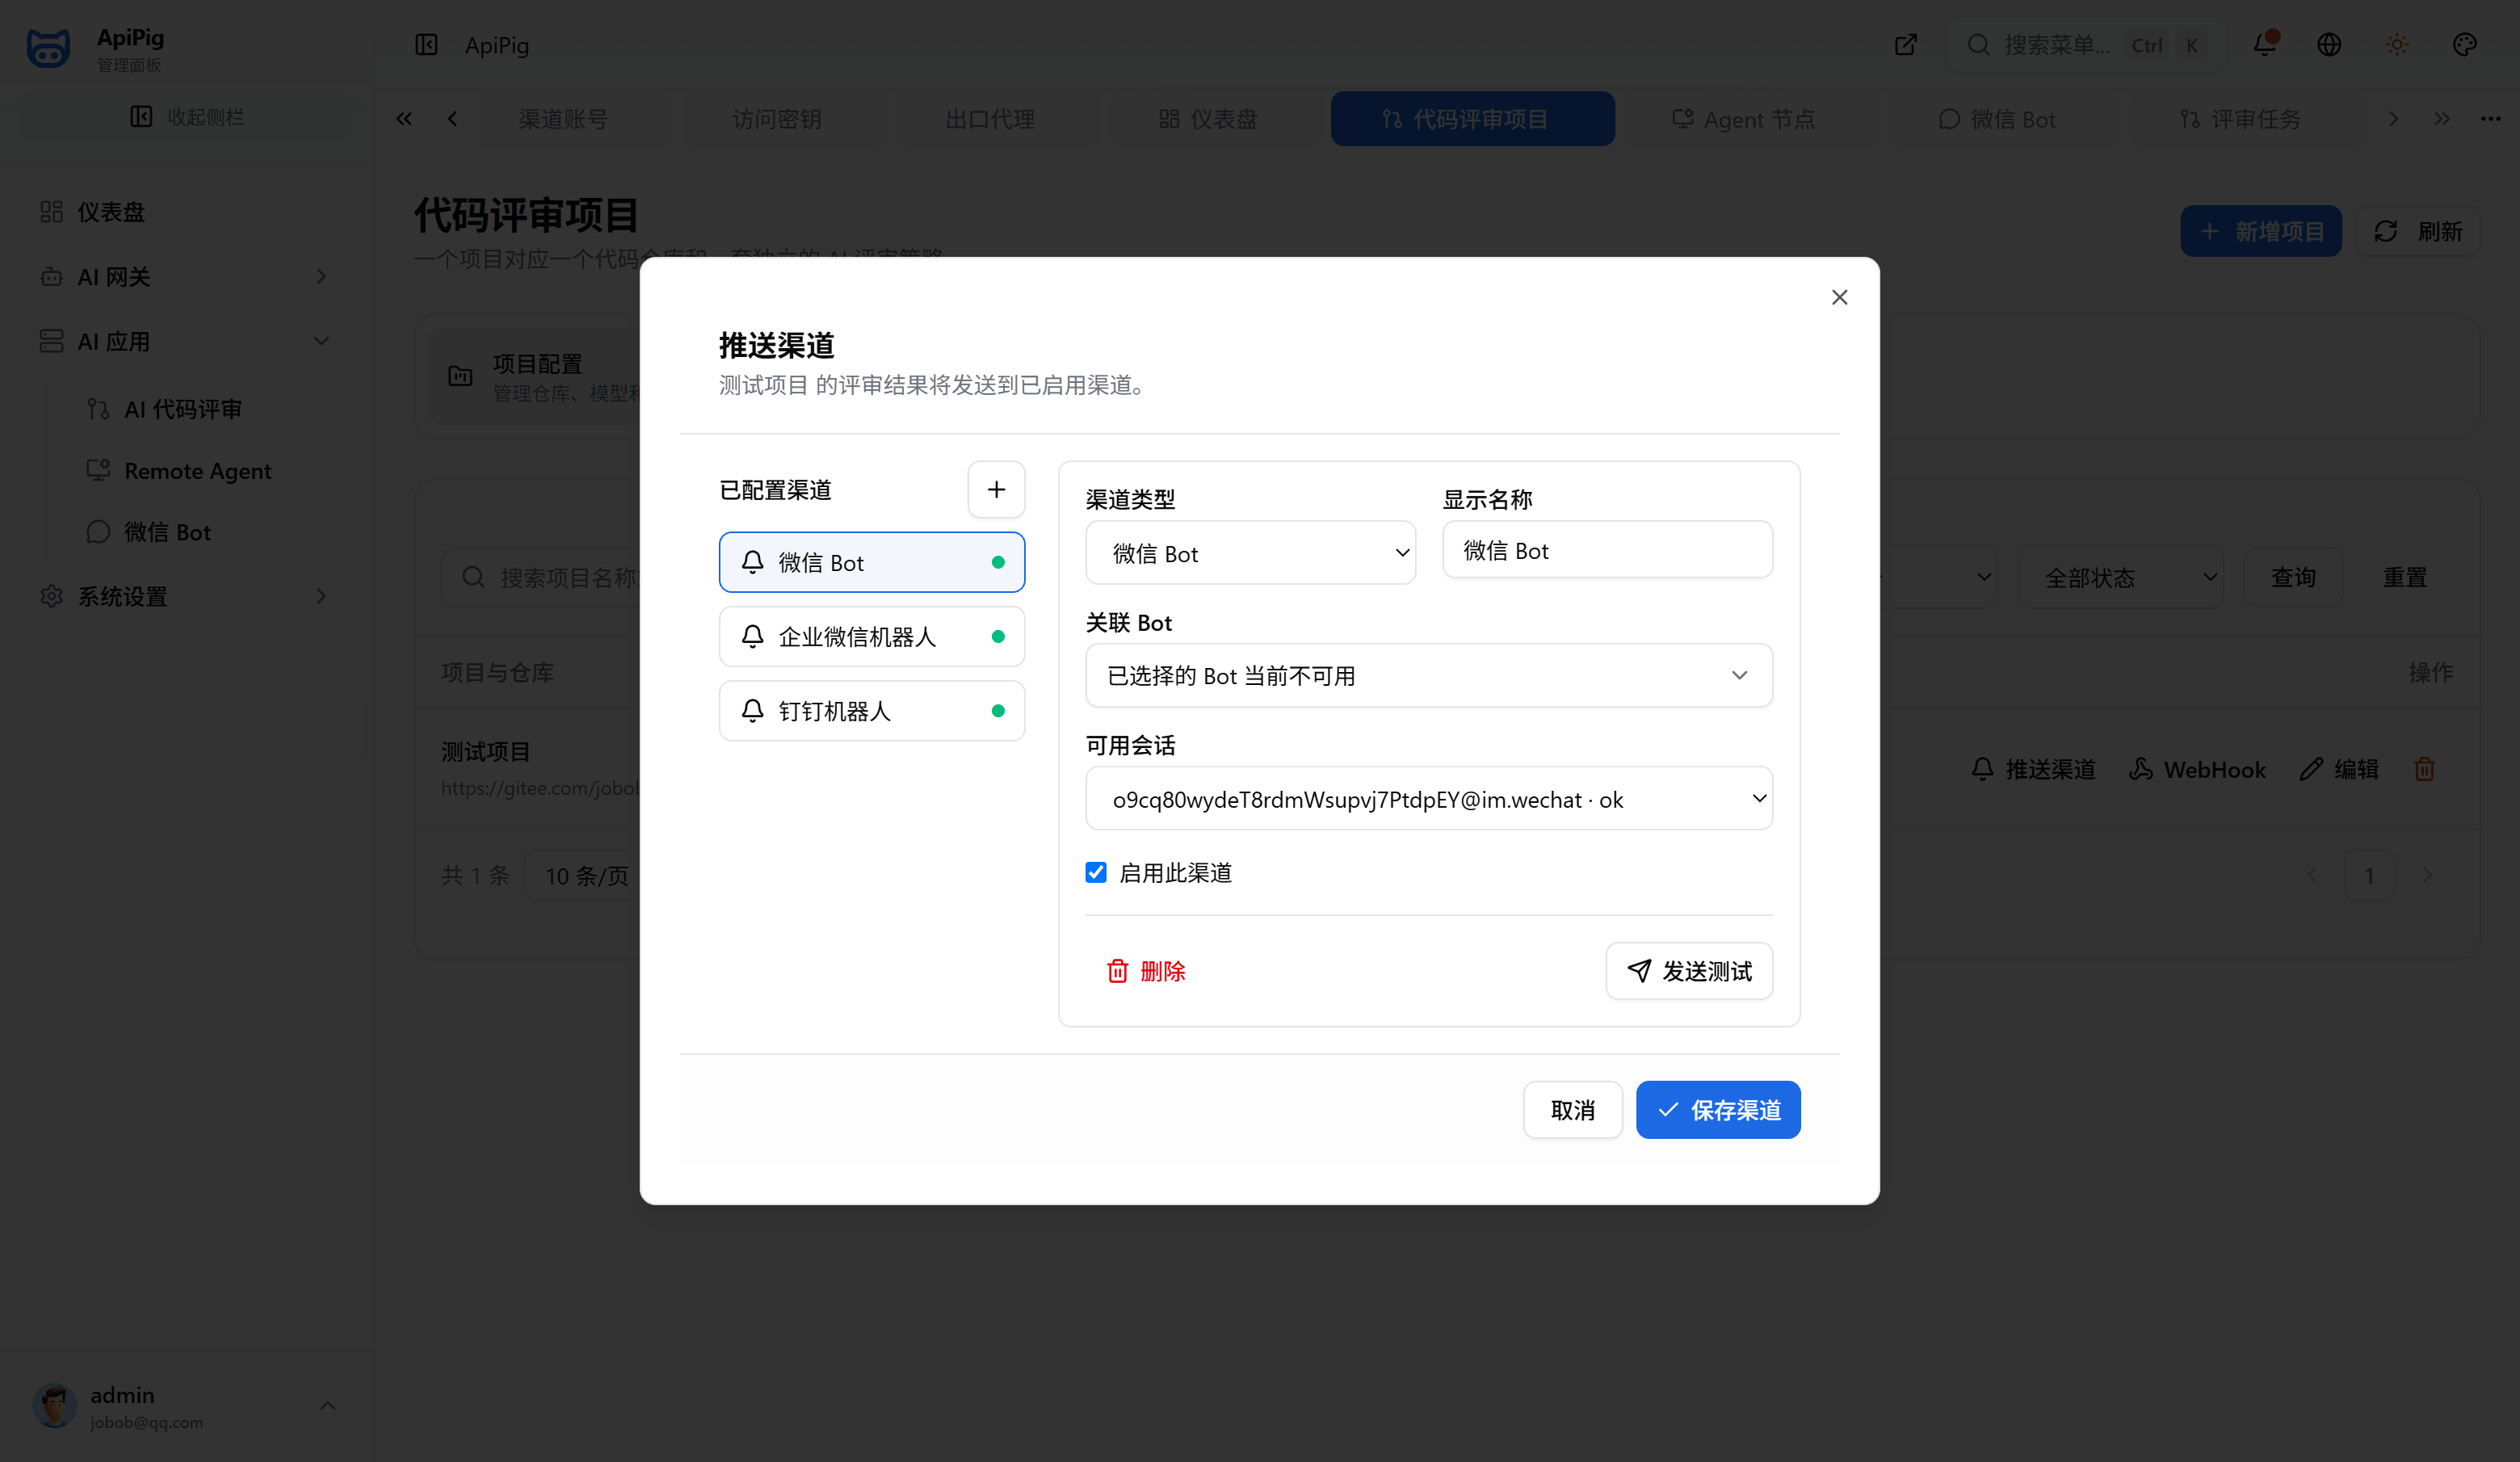Click 取消 to cancel the dialog
Viewport: 2520px width, 1462px height.
pos(1573,1110)
